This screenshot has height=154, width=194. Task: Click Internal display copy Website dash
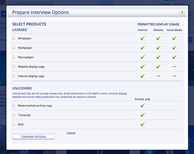click(x=158, y=76)
